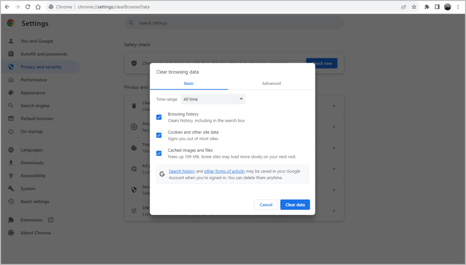Open the other forms of activity link
This screenshot has width=466, height=265.
click(x=224, y=171)
